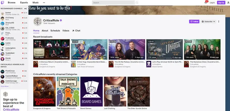This screenshot has height=111, width=230.
Task: Select the buster channel name
Action: click(x=8, y=13)
